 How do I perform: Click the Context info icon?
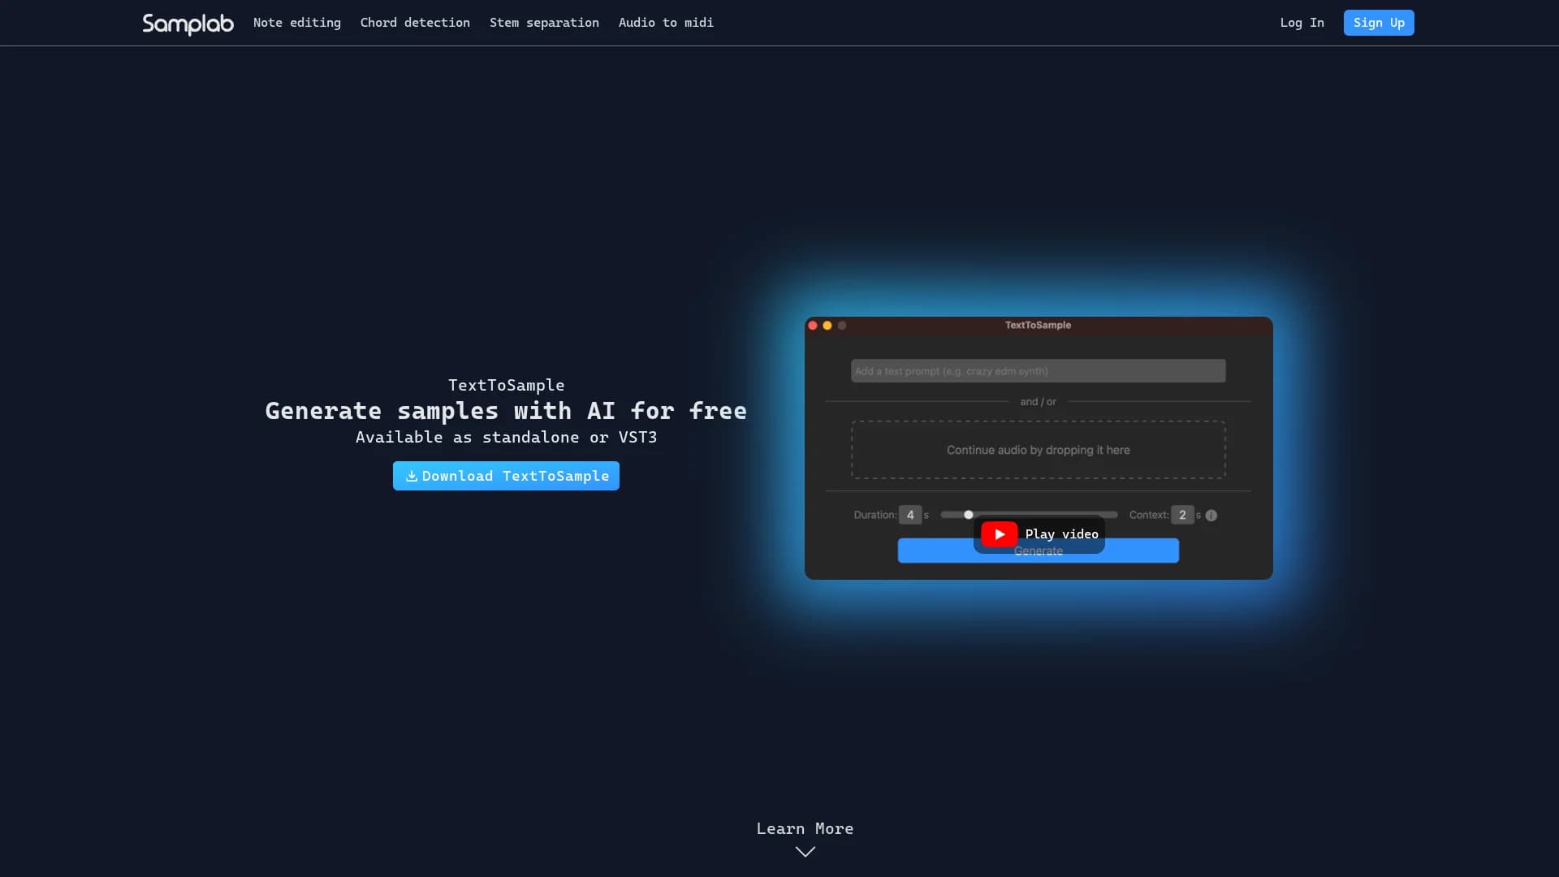[1211, 516]
